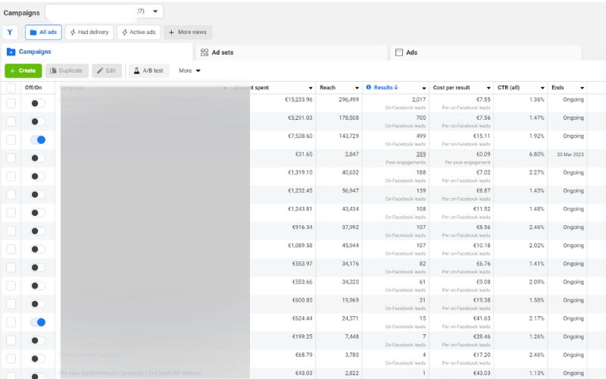This screenshot has width=606, height=379.
Task: Click the Results column info icon
Action: (369, 88)
